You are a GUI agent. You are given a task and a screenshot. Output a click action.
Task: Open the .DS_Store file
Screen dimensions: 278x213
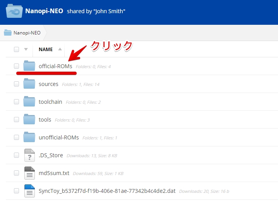point(51,155)
